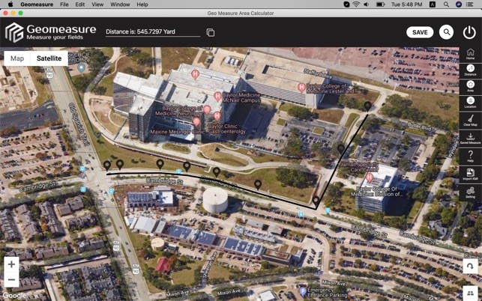Switch to the Satellite view tab
Viewport: 482px width, 301px height.
(x=49, y=58)
